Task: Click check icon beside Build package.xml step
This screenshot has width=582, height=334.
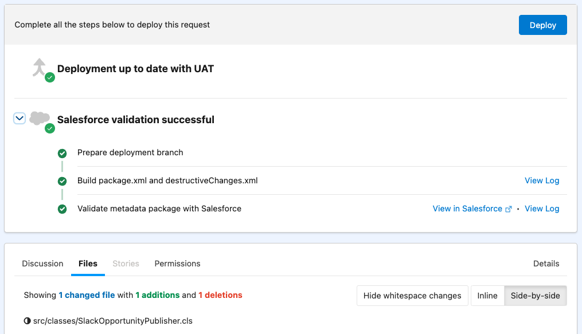Action: click(x=62, y=181)
